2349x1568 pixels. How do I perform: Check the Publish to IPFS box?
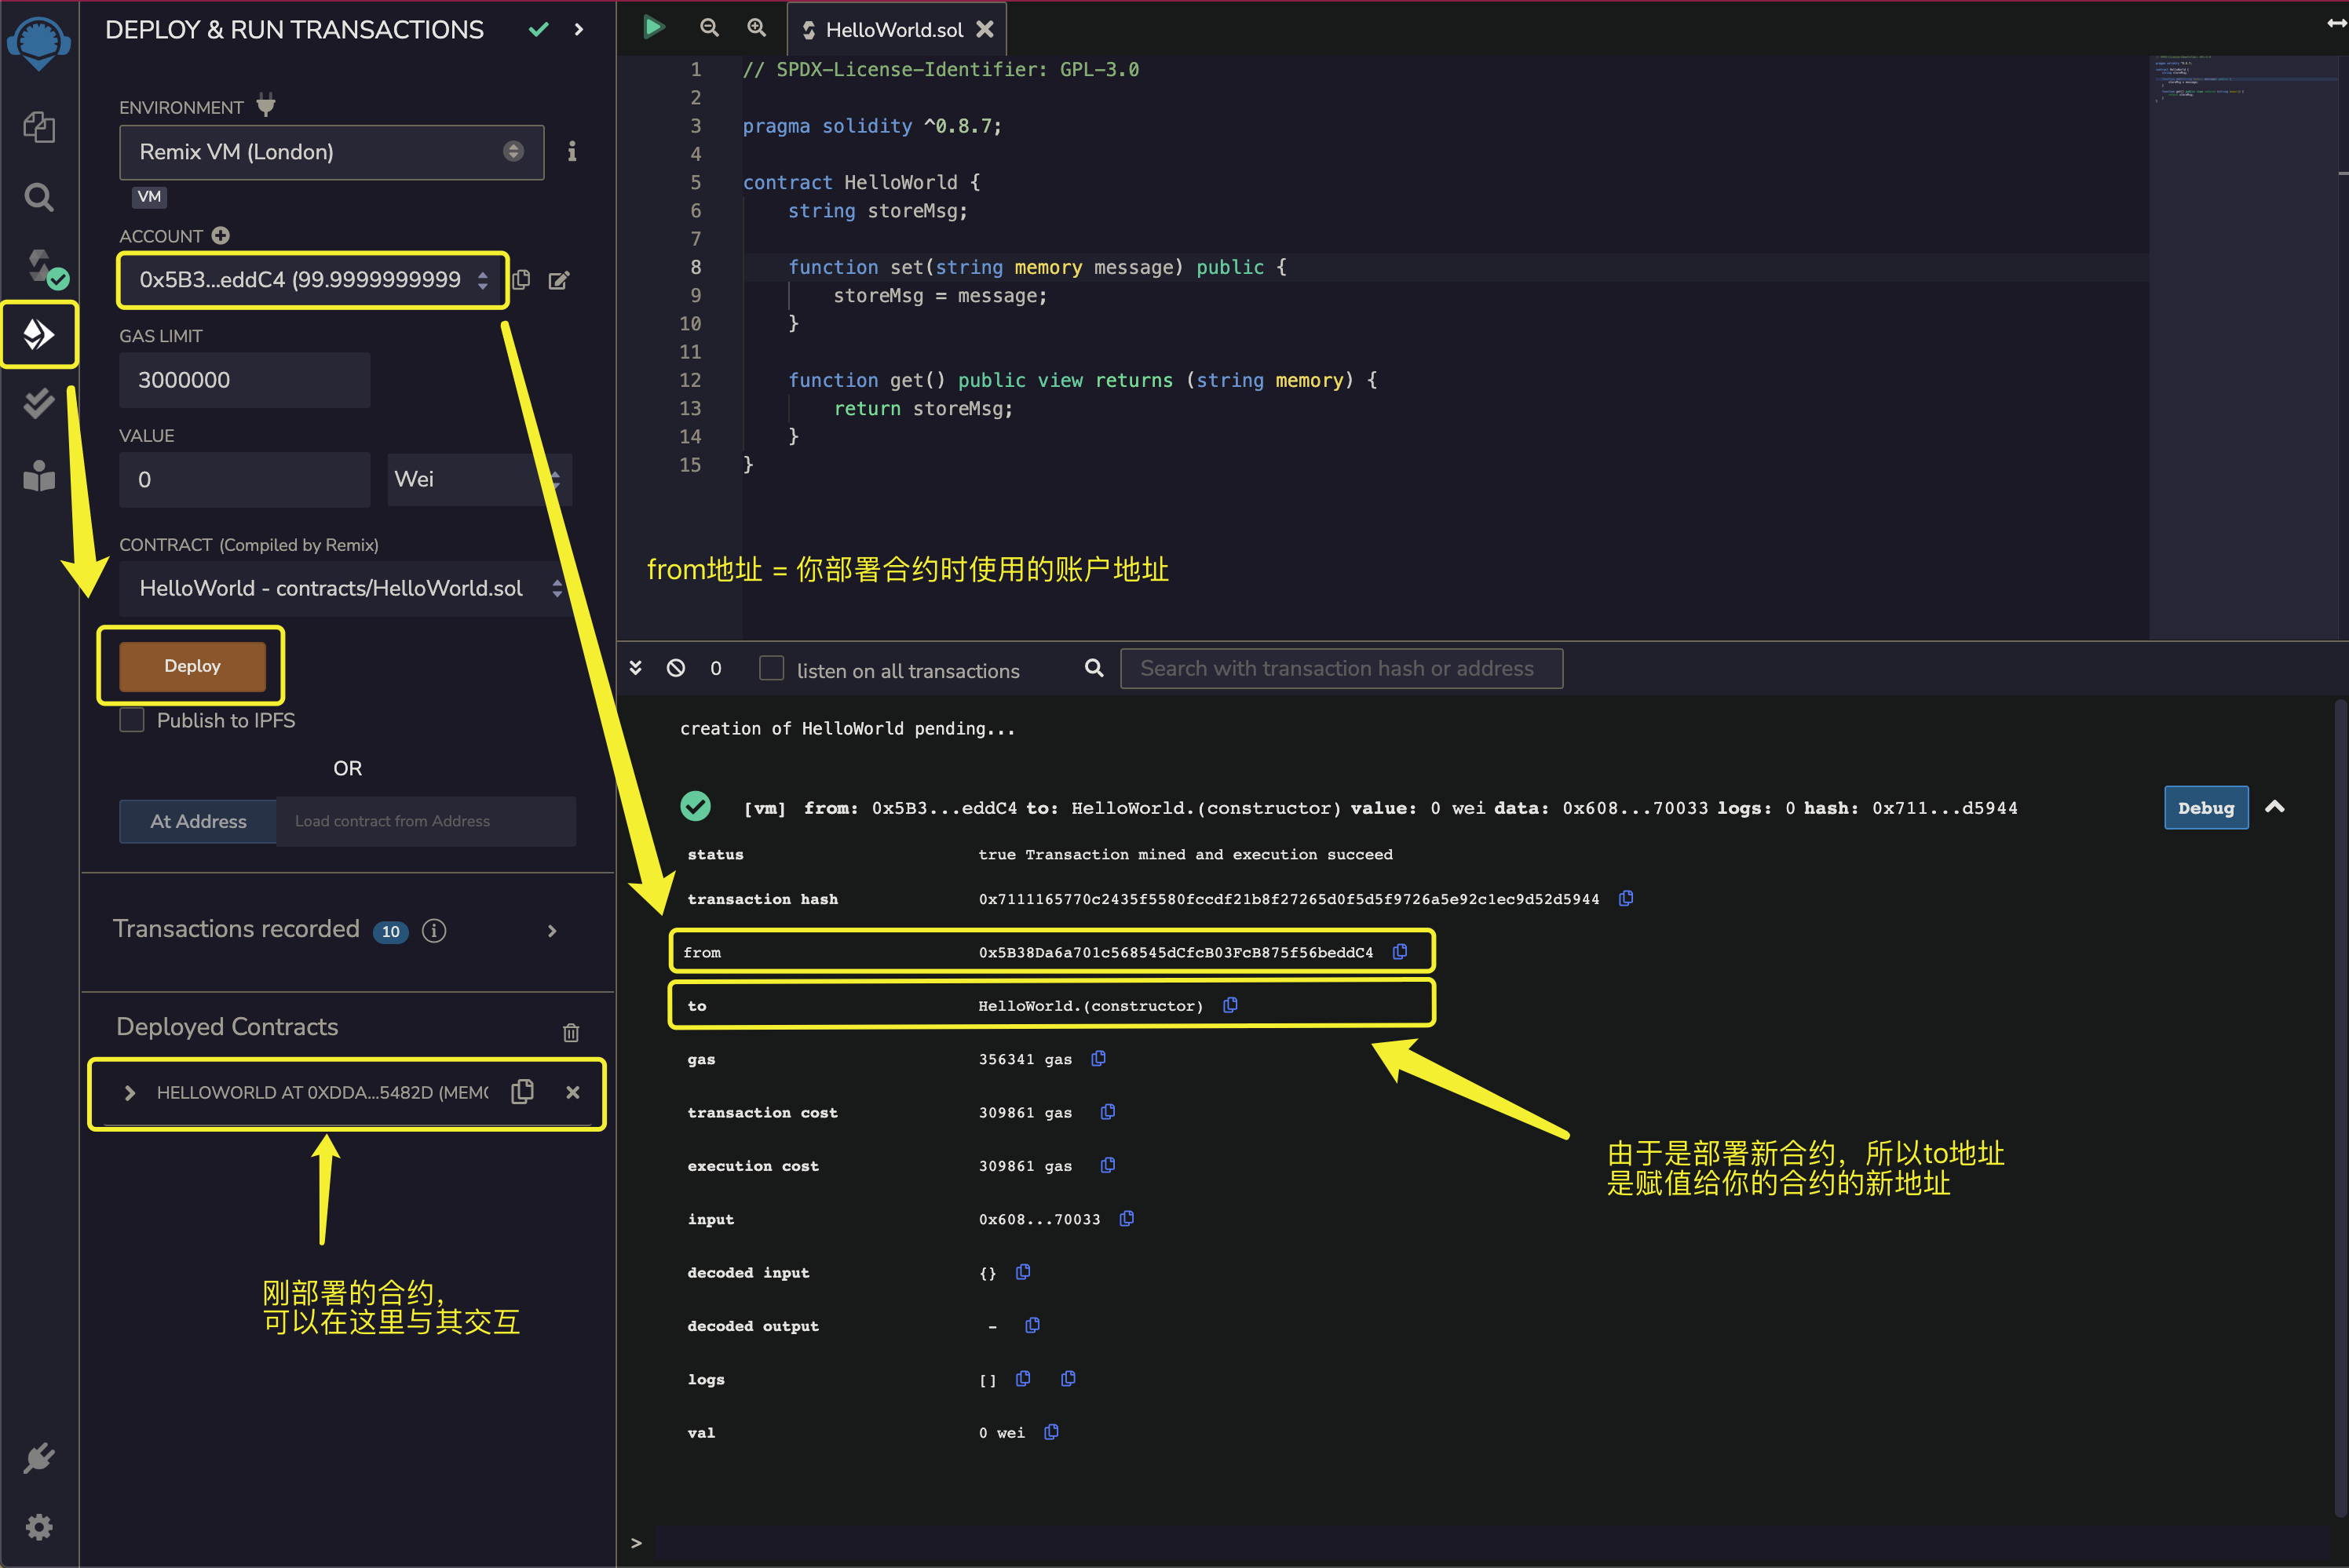(x=132, y=720)
